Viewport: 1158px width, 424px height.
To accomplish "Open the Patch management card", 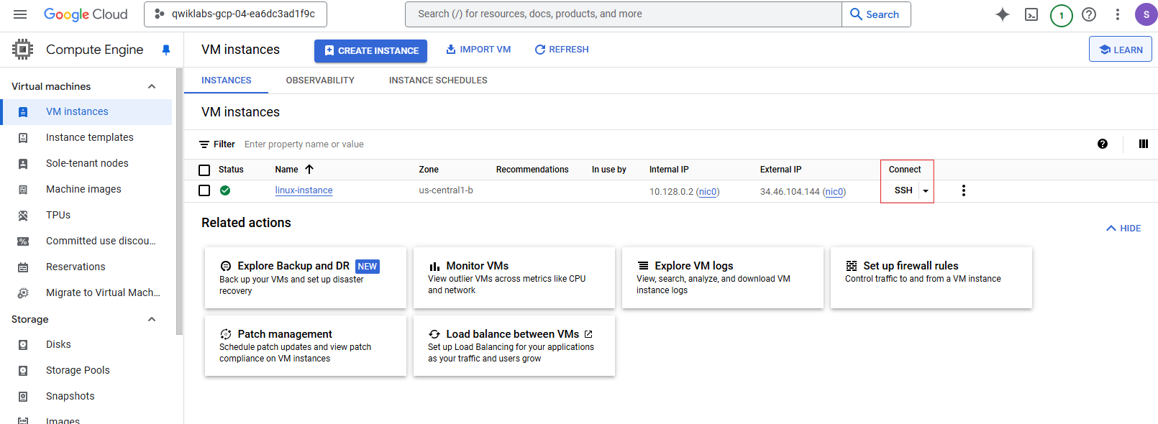I will [306, 346].
